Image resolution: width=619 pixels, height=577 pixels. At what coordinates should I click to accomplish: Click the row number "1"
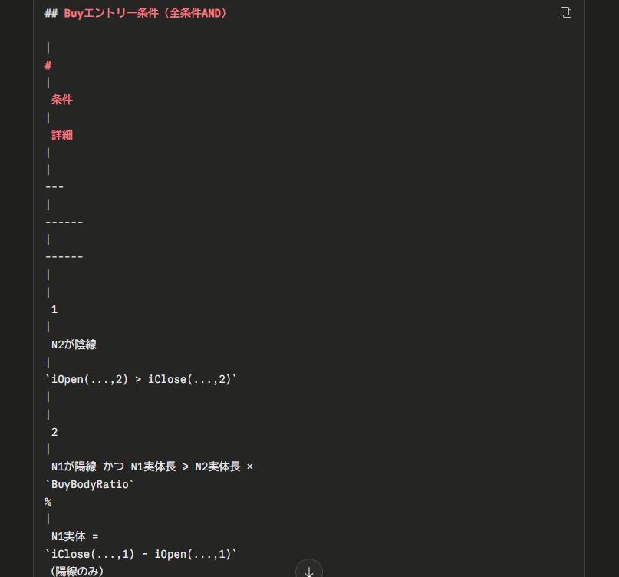click(x=54, y=309)
